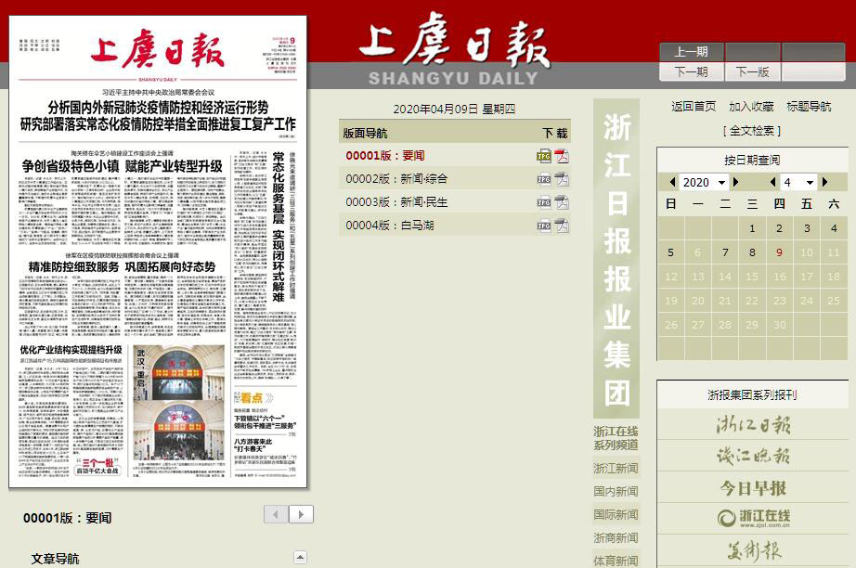Image resolution: width=856 pixels, height=568 pixels.
Task: Download JPG of page 00001 要闻
Action: [544, 156]
